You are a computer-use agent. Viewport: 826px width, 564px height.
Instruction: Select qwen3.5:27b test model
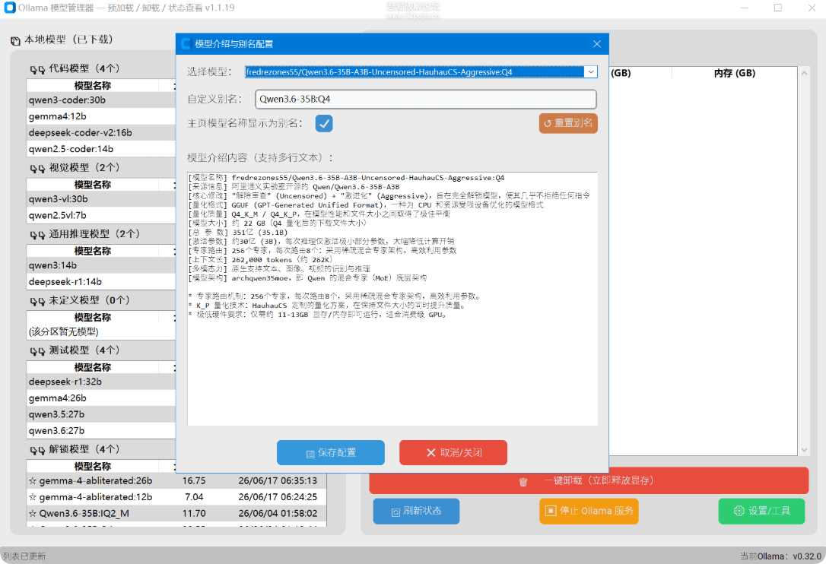tap(101, 414)
